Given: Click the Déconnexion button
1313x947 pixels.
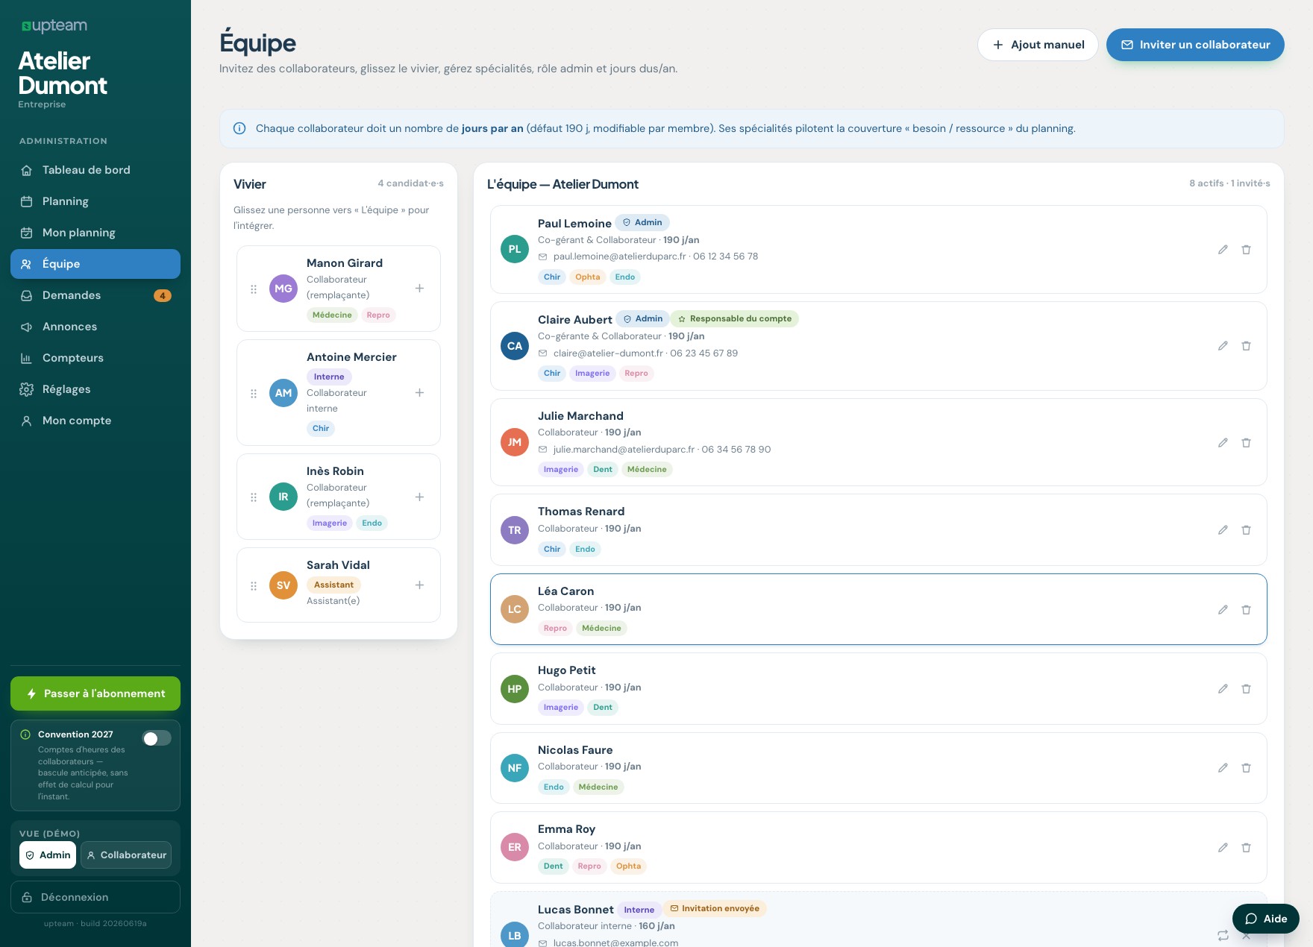Looking at the screenshot, I should (x=95, y=897).
